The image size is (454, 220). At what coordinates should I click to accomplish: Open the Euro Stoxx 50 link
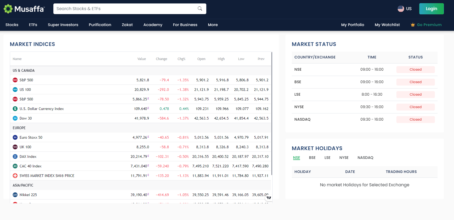[x=31, y=137]
